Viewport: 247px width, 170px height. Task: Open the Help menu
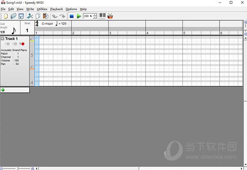coord(83,9)
